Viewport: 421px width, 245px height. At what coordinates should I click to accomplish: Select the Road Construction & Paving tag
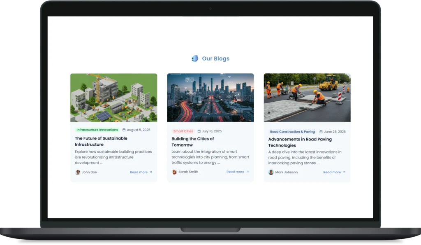pyautogui.click(x=292, y=132)
